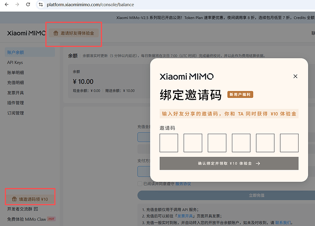Click the Xiaomi MiMo logo in the page header
Viewport: 315px width, 226px height.
pos(26,33)
